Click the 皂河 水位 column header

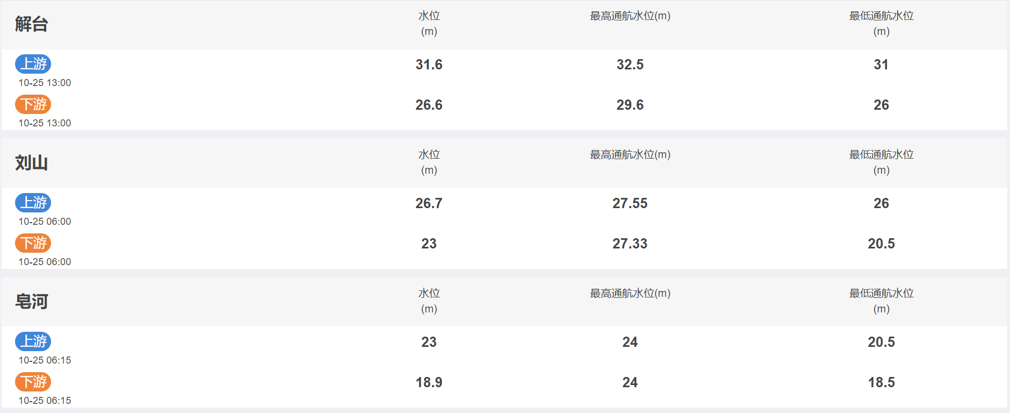(x=429, y=301)
